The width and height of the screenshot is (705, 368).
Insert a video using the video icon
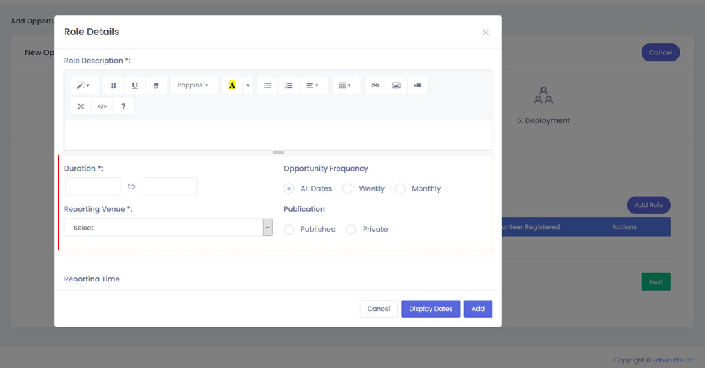pos(417,85)
